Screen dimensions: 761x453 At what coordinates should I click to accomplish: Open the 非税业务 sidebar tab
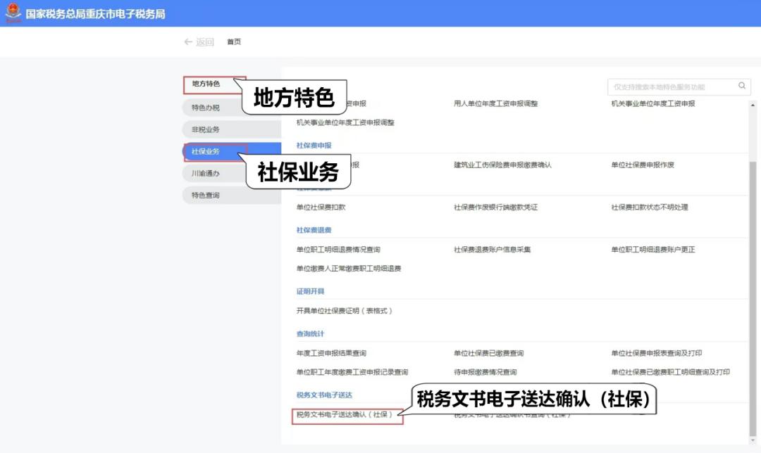click(206, 129)
